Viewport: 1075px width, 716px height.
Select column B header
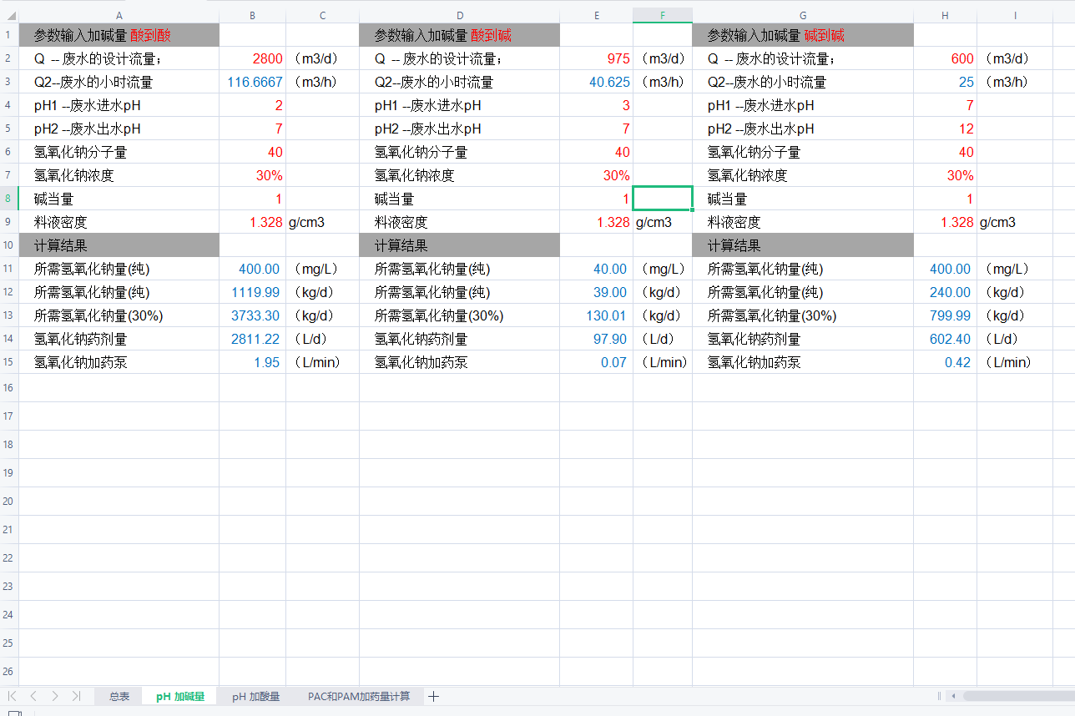point(252,15)
